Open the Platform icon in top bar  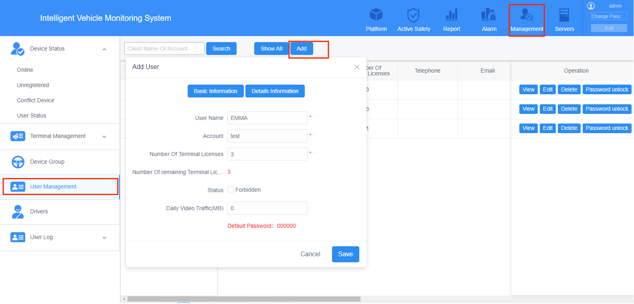coord(376,15)
